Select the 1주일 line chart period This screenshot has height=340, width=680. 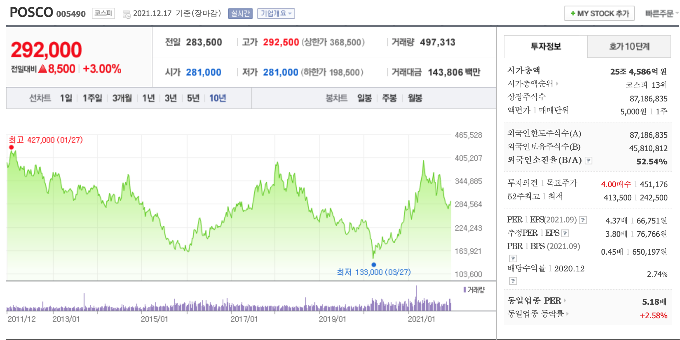coord(93,98)
